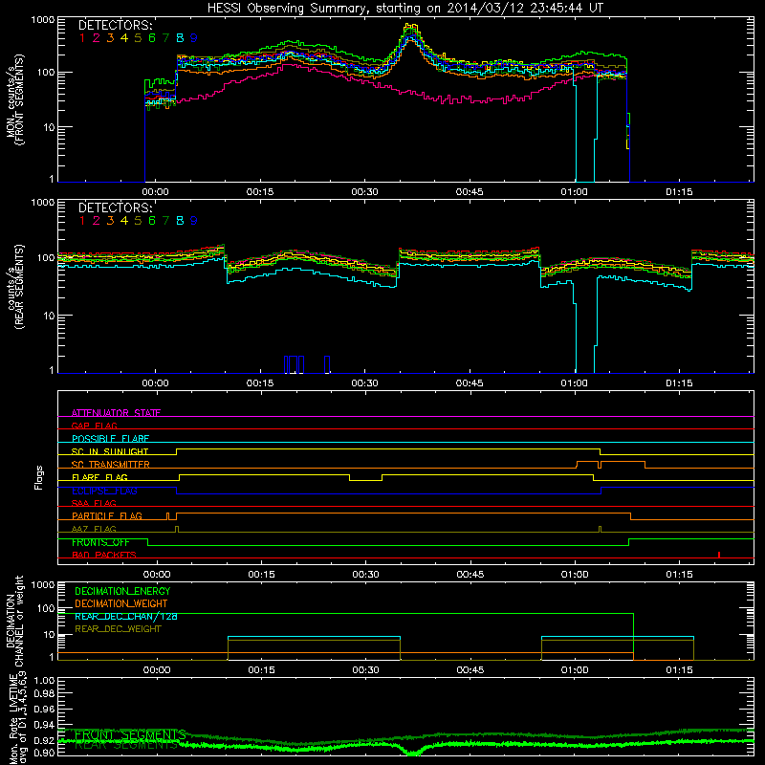The width and height of the screenshot is (765, 765).
Task: Click the REAR_DEC_WEIGHT legend entry
Action: click(118, 629)
